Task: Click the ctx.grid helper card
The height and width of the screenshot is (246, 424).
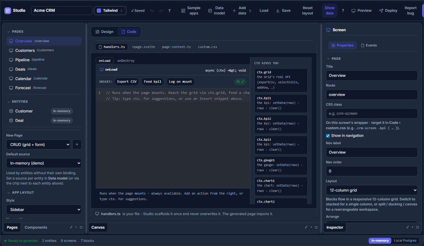Action: (281, 80)
